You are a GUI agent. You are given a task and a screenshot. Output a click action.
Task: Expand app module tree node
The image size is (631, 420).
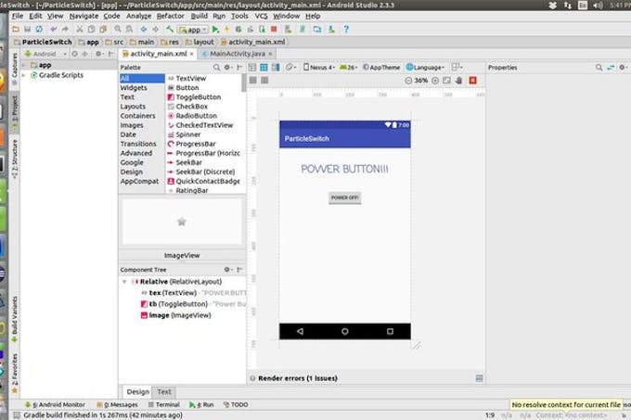[x=24, y=65]
